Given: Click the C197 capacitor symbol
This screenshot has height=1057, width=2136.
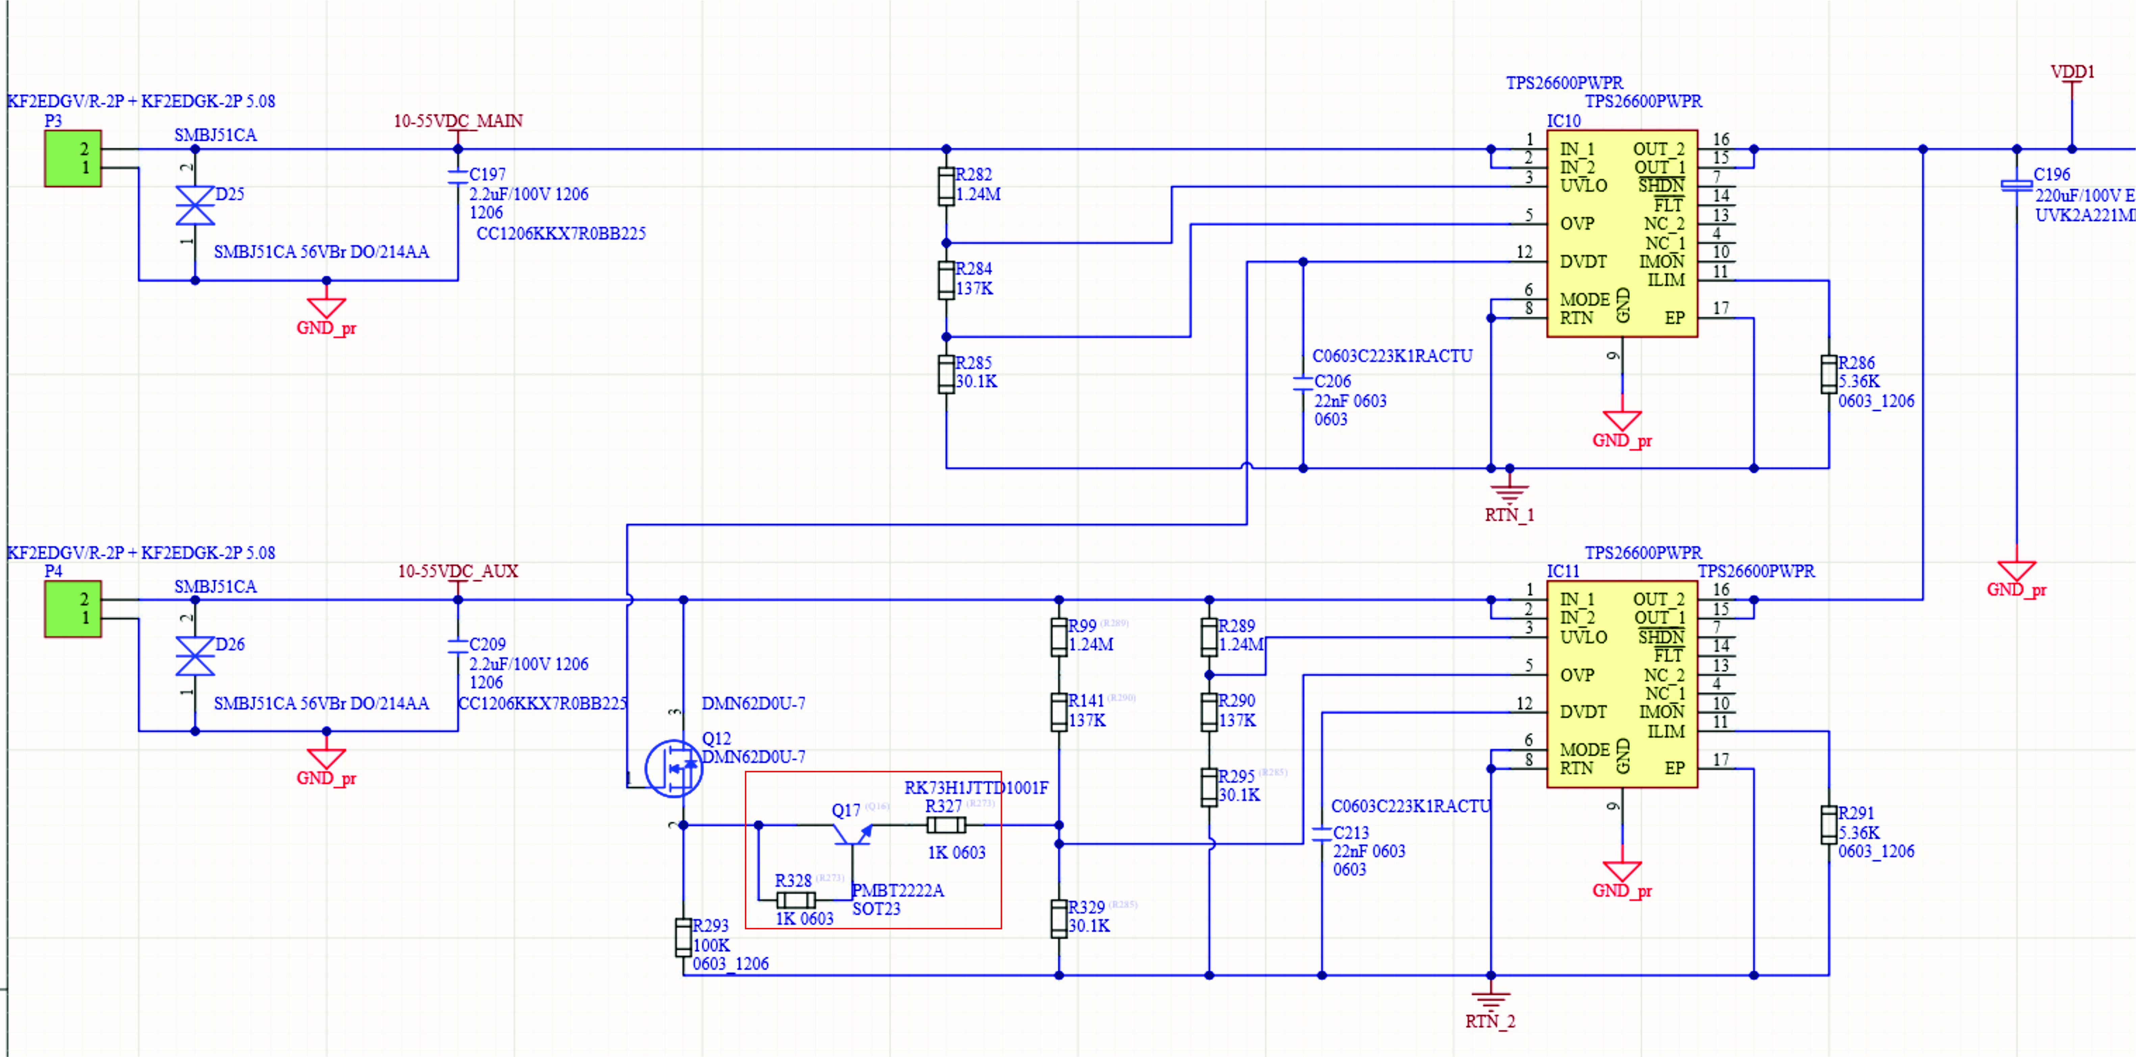Looking at the screenshot, I should tap(458, 177).
